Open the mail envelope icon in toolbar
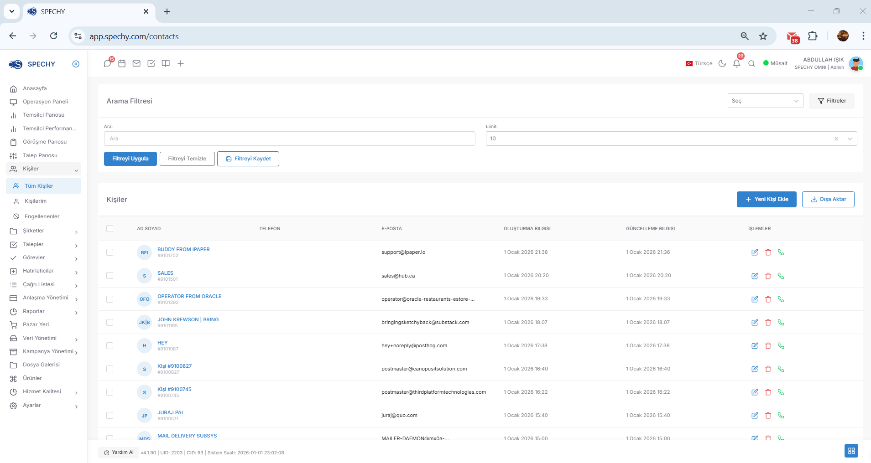This screenshot has height=463, width=871. pyautogui.click(x=136, y=63)
